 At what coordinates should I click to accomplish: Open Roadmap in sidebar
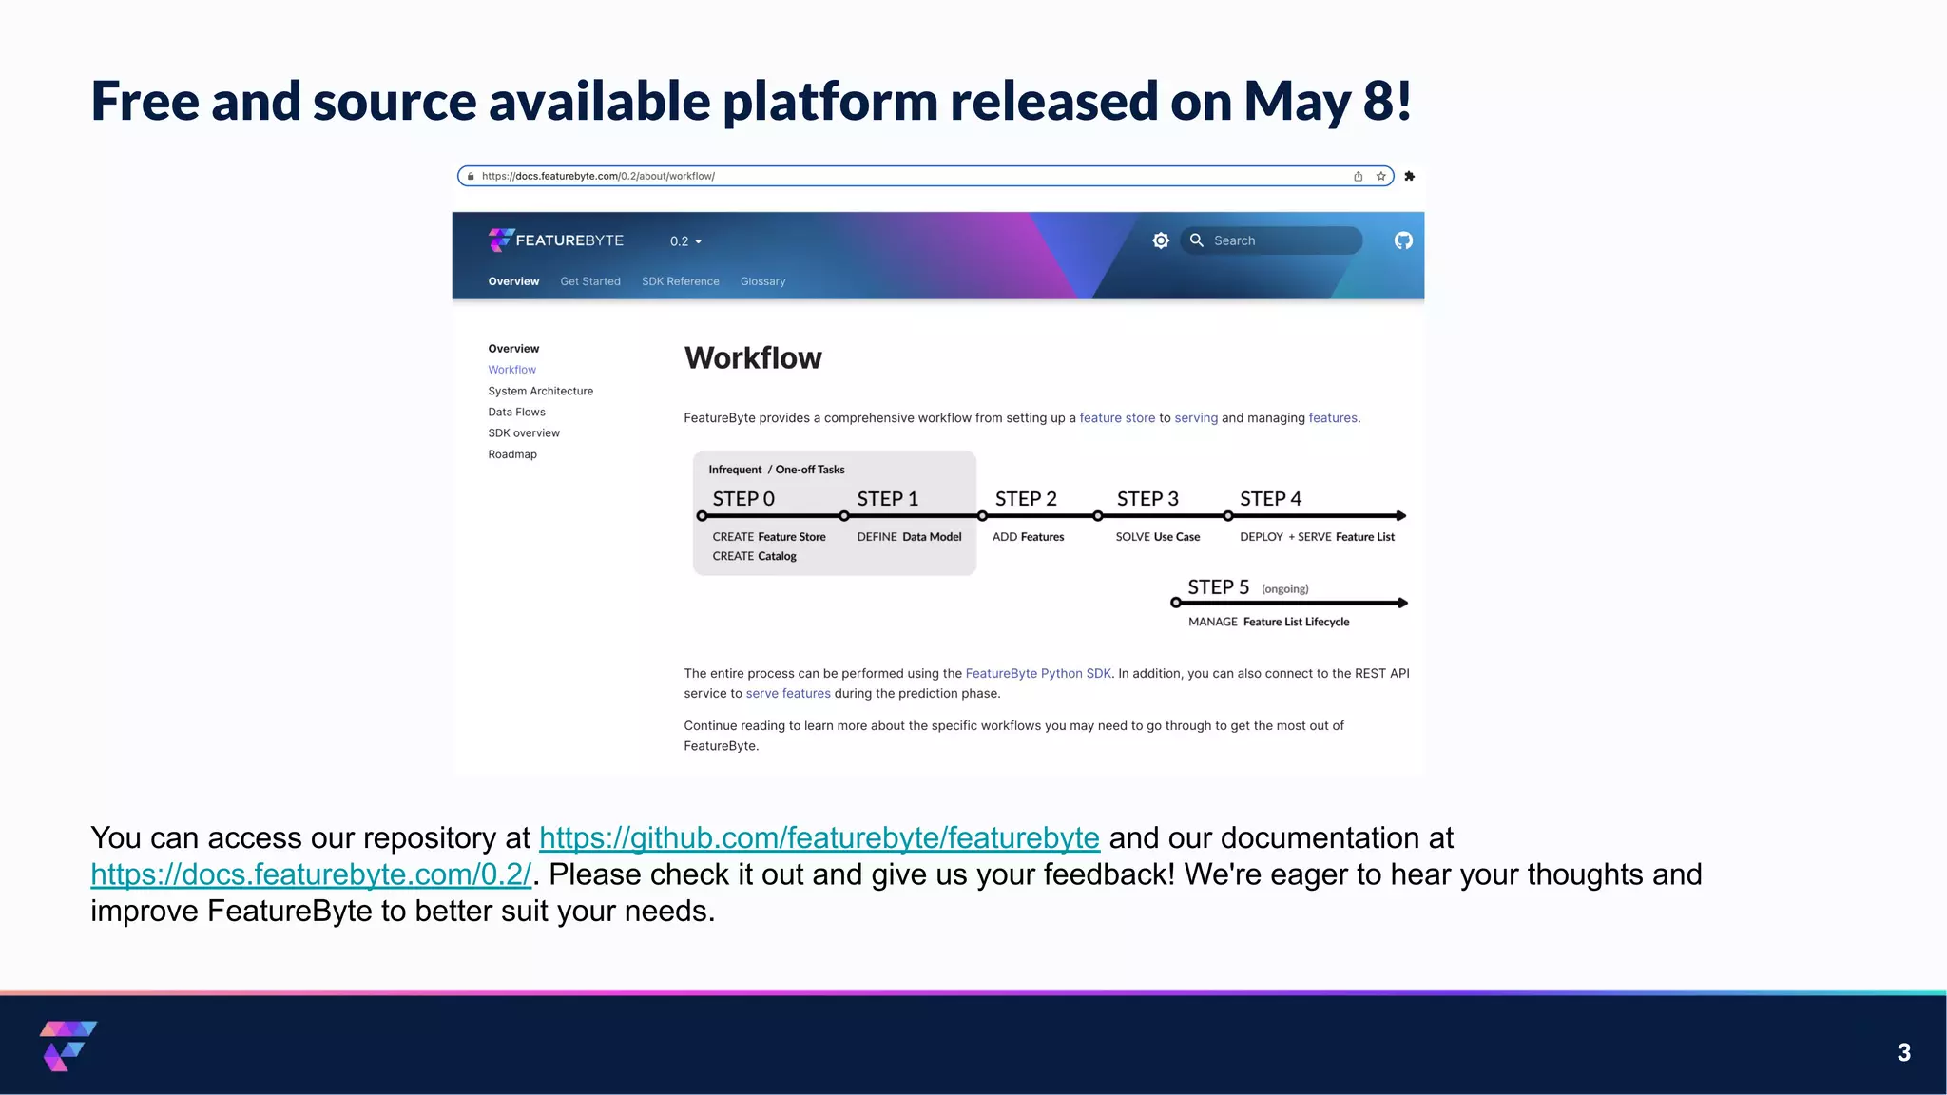coord(512,454)
